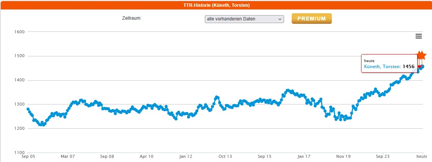Click the red highlighted data point
Viewport: 432px width, 162px height.
pos(419,67)
